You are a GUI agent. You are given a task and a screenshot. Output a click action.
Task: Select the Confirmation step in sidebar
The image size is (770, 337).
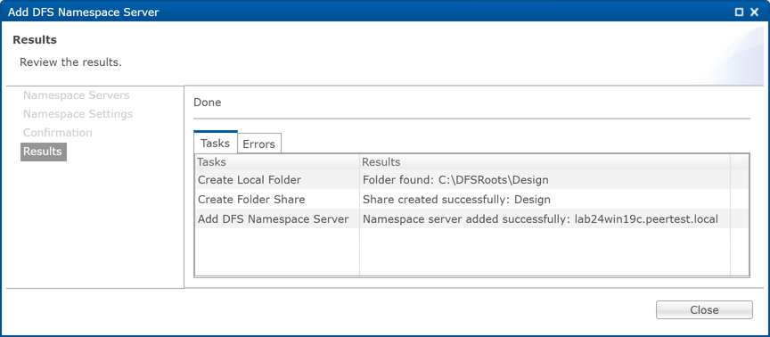57,133
